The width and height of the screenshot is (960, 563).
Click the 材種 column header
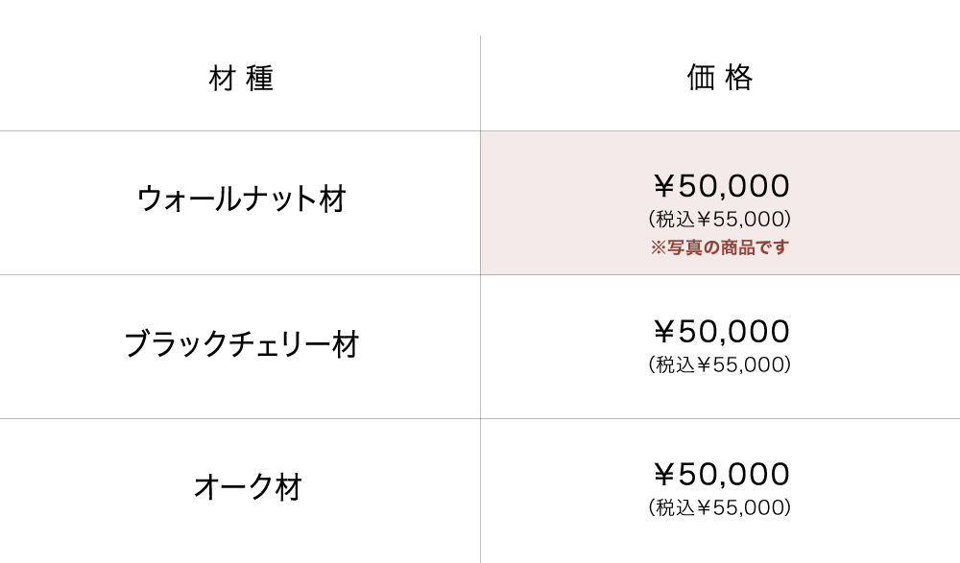241,79
